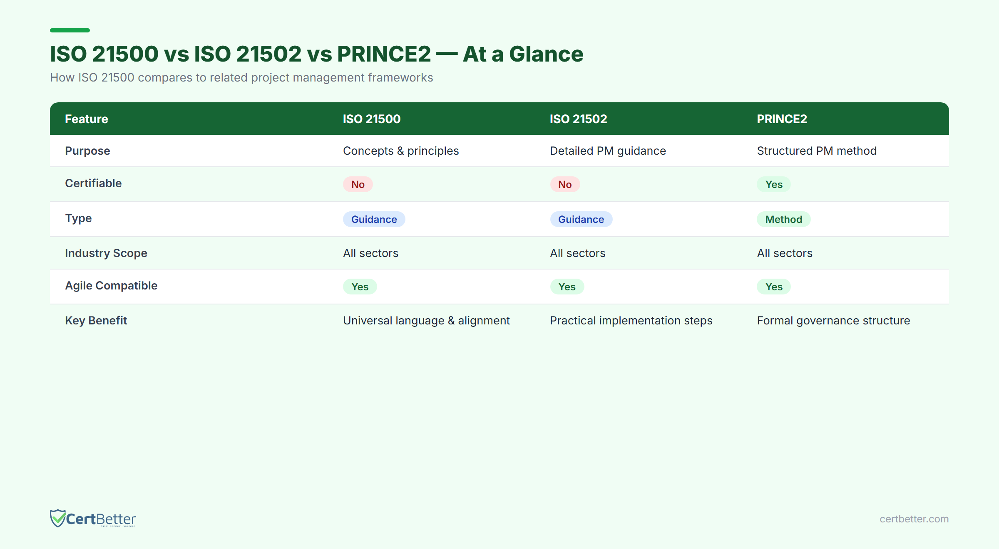Click the Feature column header
Screen dimensions: 999x549
87,119
